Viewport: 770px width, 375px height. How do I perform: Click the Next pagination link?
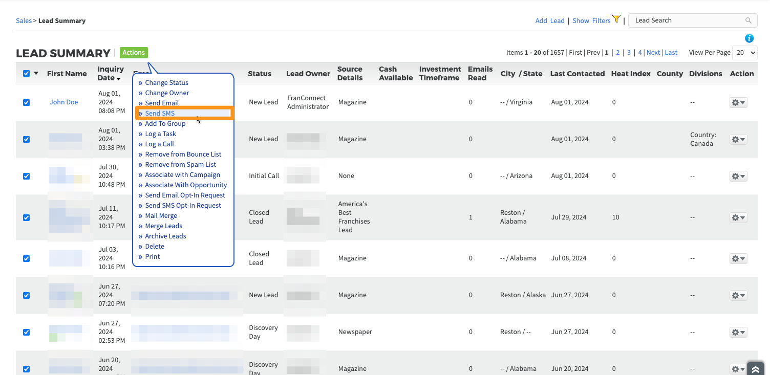click(653, 52)
